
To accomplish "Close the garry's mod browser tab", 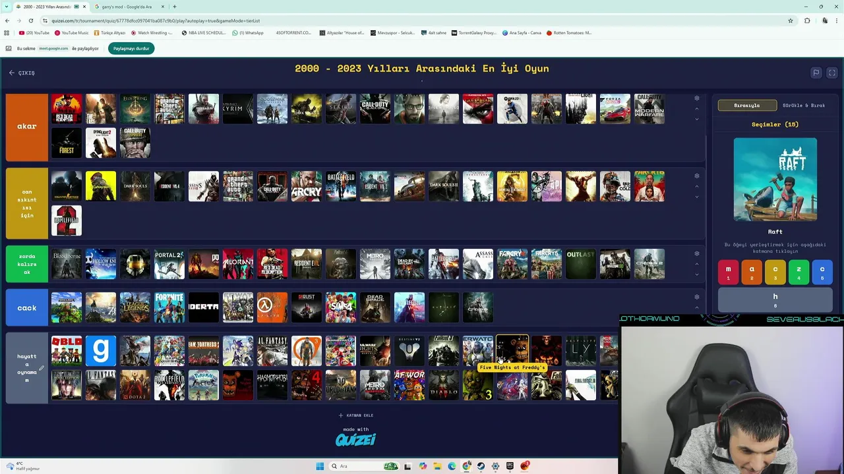I will point(163,7).
